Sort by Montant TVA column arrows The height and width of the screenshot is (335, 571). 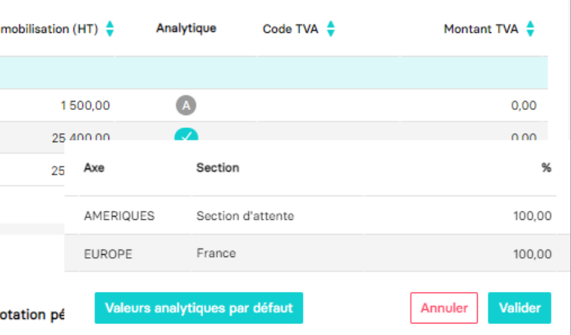point(530,29)
